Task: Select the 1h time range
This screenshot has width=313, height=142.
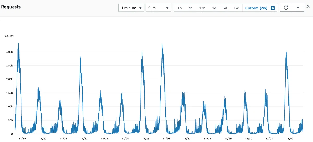Action: pyautogui.click(x=179, y=8)
